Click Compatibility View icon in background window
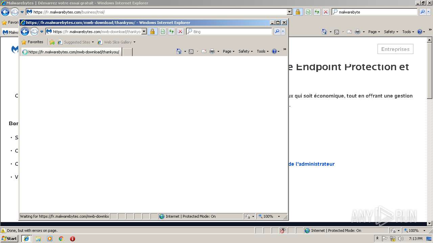This screenshot has height=243, width=433. pyautogui.click(x=308, y=12)
